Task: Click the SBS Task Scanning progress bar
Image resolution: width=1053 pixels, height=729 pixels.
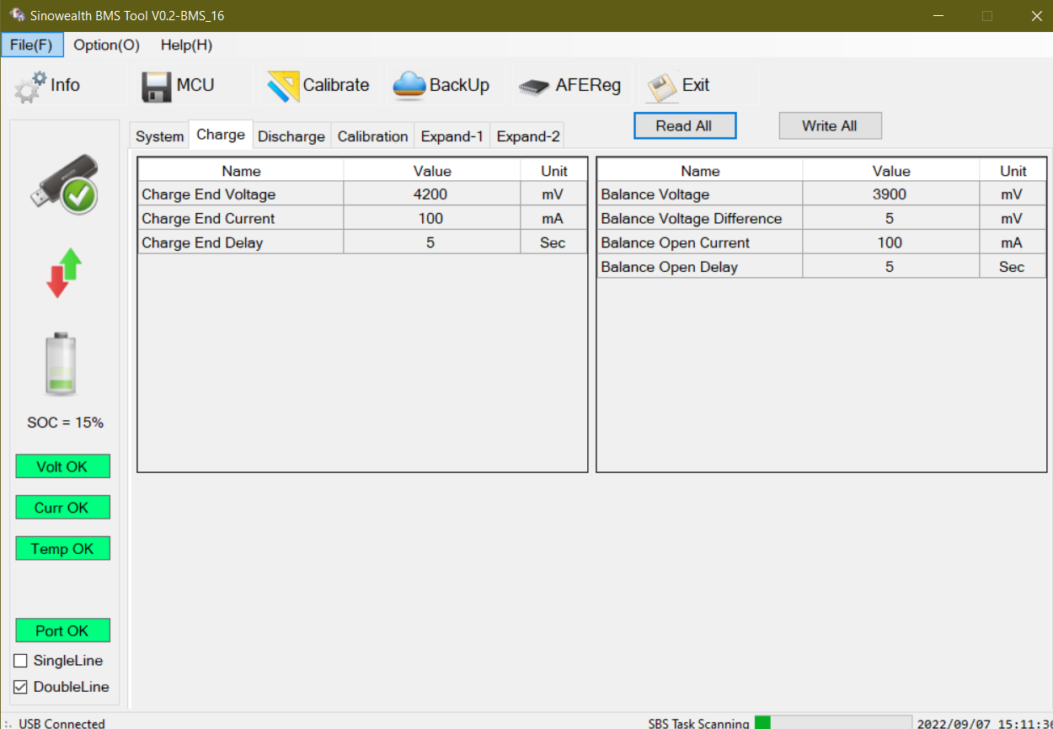Action: (x=832, y=722)
